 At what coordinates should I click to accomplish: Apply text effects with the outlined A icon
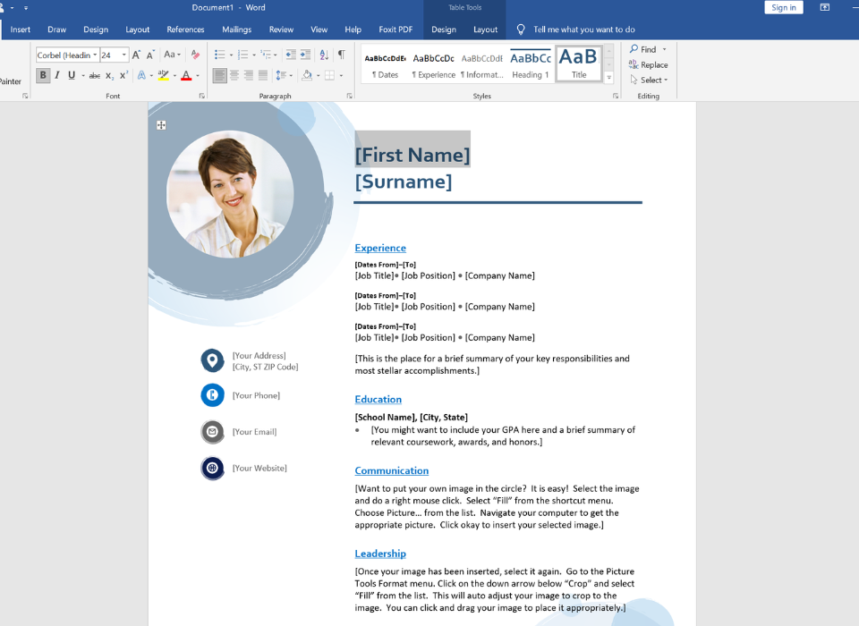pyautogui.click(x=141, y=76)
